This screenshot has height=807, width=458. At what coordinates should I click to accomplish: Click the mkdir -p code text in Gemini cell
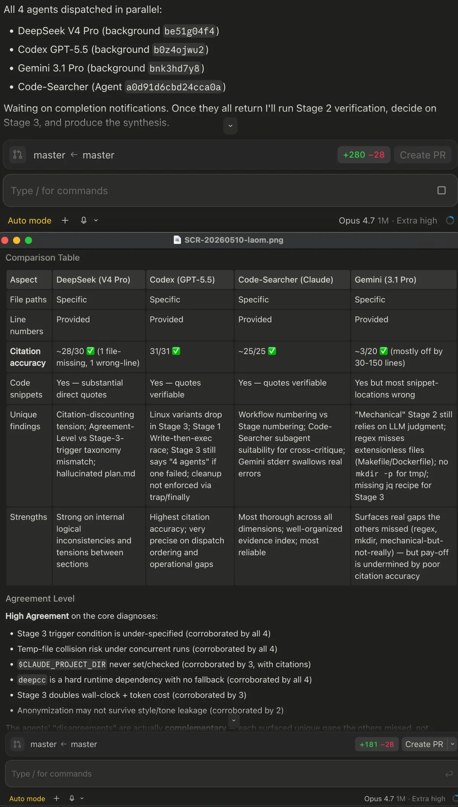[374, 473]
